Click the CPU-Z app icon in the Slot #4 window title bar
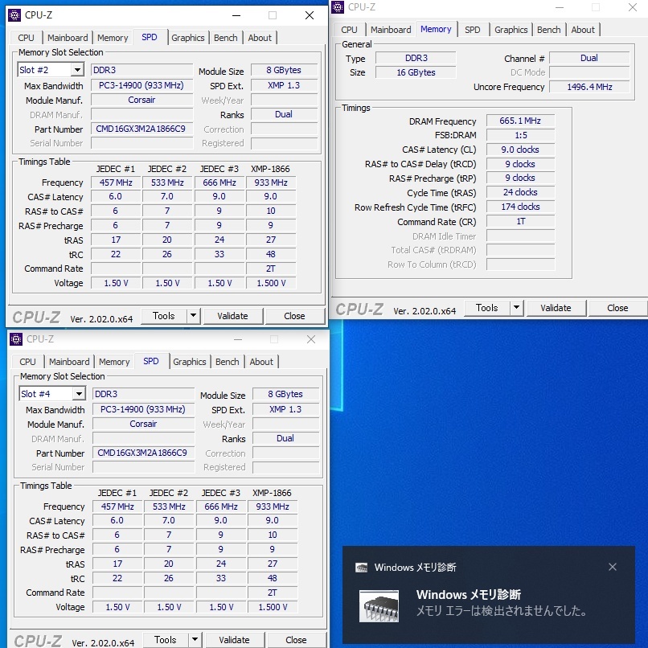 click(x=16, y=339)
